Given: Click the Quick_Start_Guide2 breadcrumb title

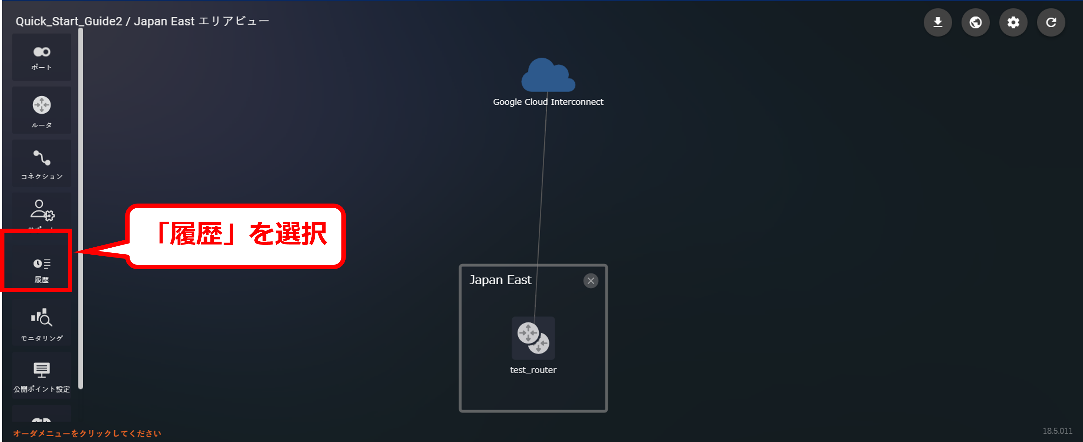Looking at the screenshot, I should click(x=69, y=21).
